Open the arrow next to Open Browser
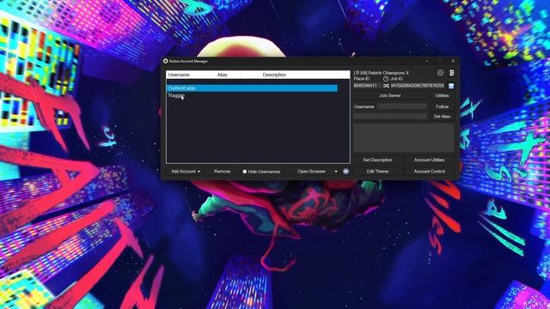 tap(336, 172)
